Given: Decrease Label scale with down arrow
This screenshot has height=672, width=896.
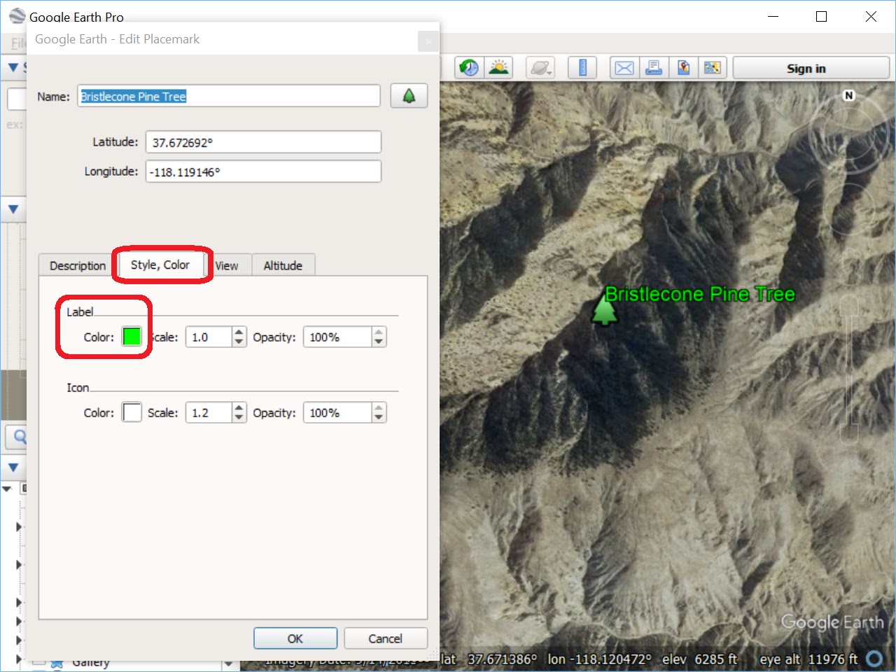Looking at the screenshot, I should point(239,342).
